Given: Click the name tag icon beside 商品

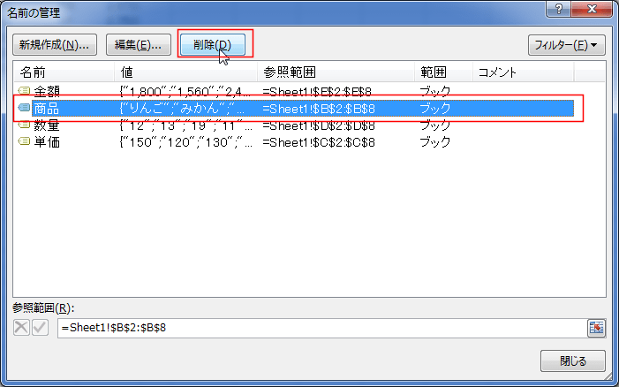Looking at the screenshot, I should [25, 108].
